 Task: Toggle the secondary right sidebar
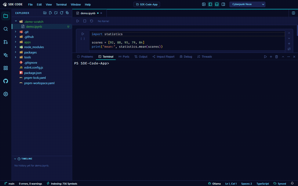(x=223, y=4)
